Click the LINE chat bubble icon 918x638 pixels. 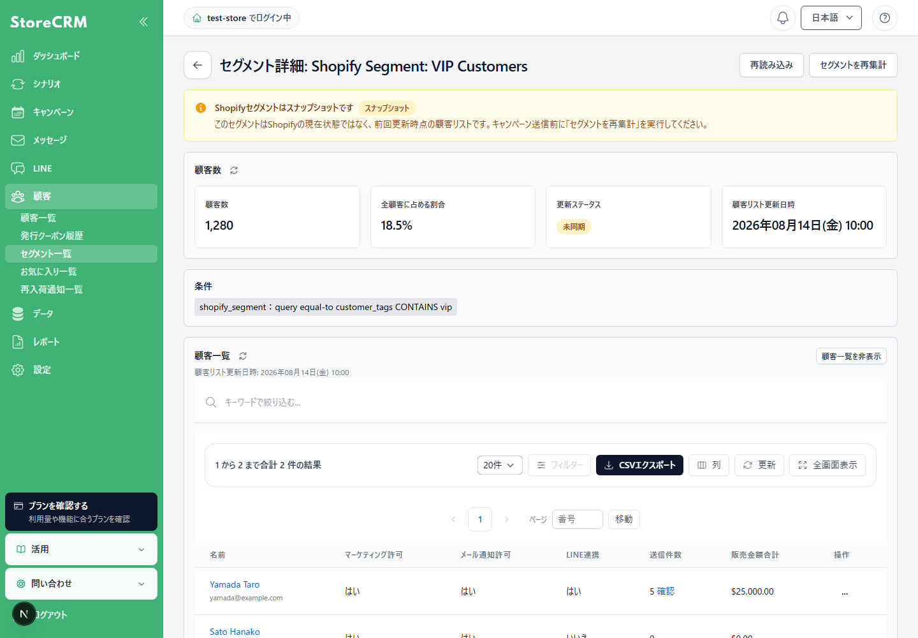(18, 168)
